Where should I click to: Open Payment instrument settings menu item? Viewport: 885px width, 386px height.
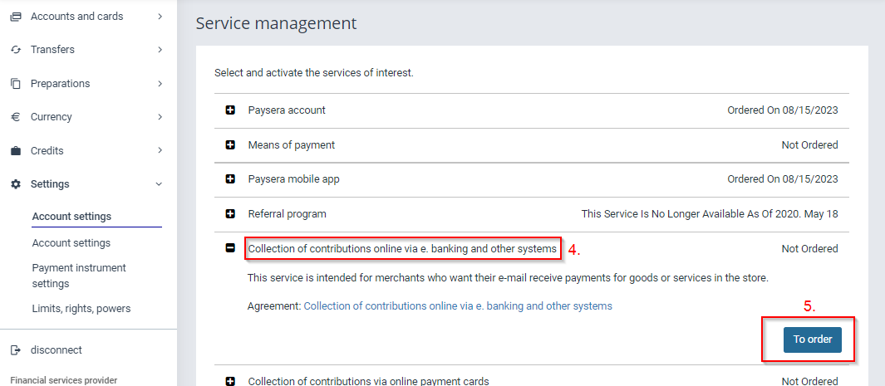click(79, 276)
